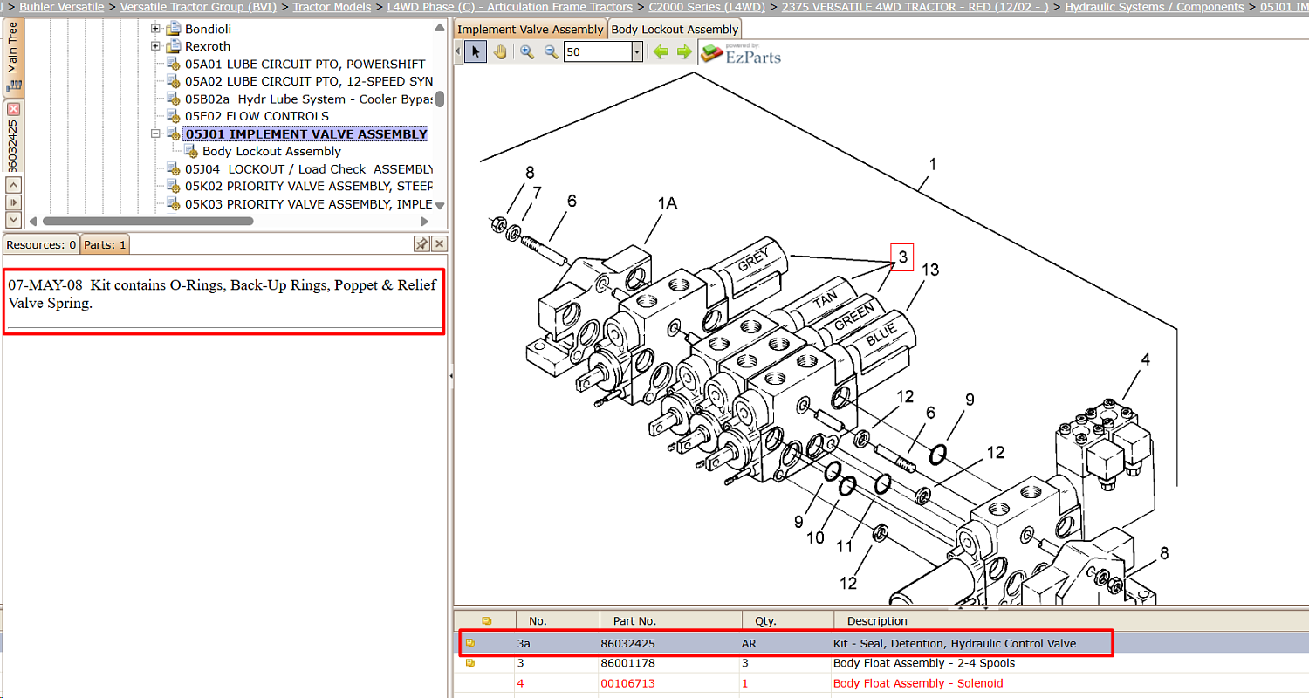Click the 05E02 Flow Controls page icon
Viewport: 1309px width, 698px height.
[173, 116]
